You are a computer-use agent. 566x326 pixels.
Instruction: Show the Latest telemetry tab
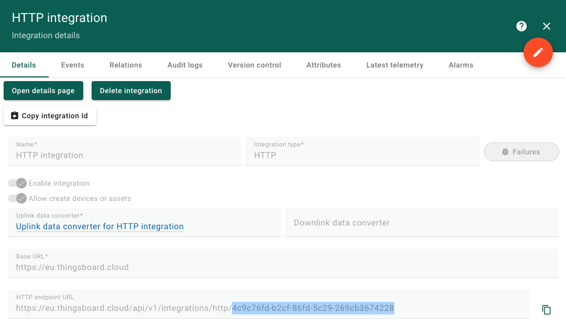tap(395, 65)
